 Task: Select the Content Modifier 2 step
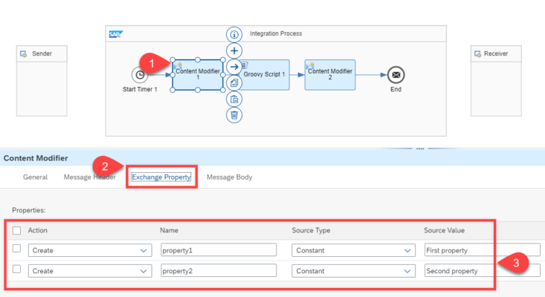[329, 75]
